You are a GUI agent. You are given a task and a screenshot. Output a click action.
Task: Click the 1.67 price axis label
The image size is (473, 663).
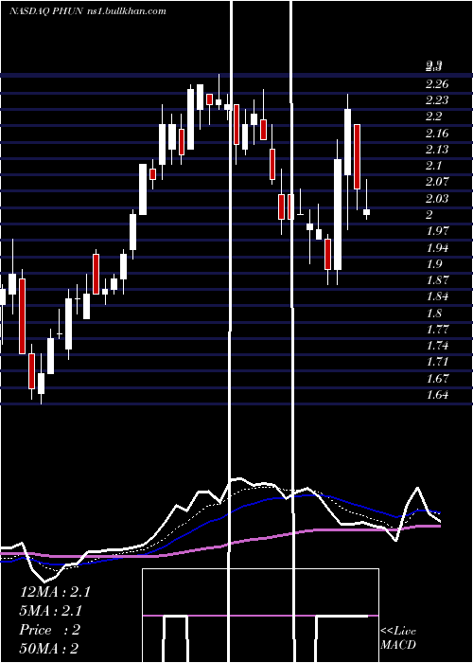pyautogui.click(x=437, y=378)
